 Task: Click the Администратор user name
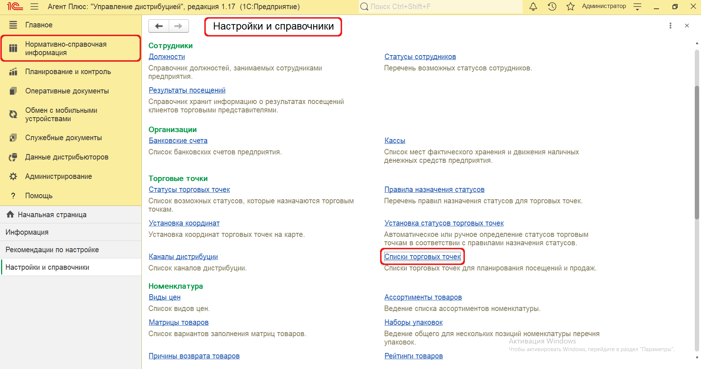coord(604,6)
